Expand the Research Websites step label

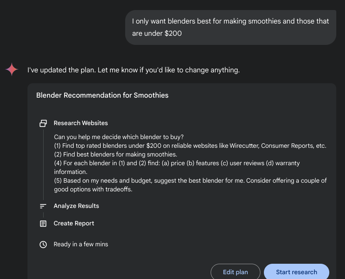click(x=81, y=123)
